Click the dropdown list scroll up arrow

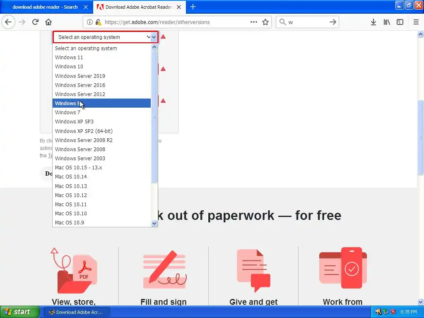pos(154,47)
